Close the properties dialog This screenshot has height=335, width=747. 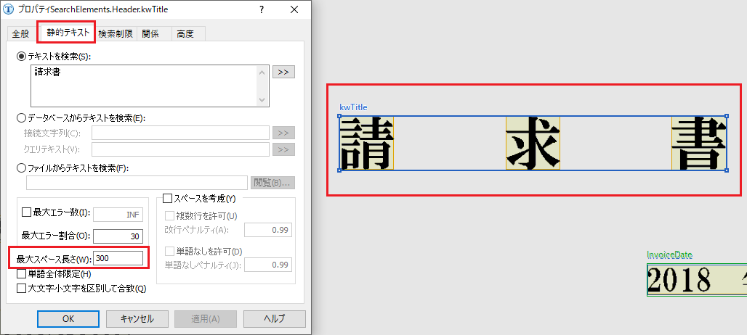click(294, 9)
